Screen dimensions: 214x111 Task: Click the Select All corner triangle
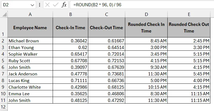[x=4, y=14]
